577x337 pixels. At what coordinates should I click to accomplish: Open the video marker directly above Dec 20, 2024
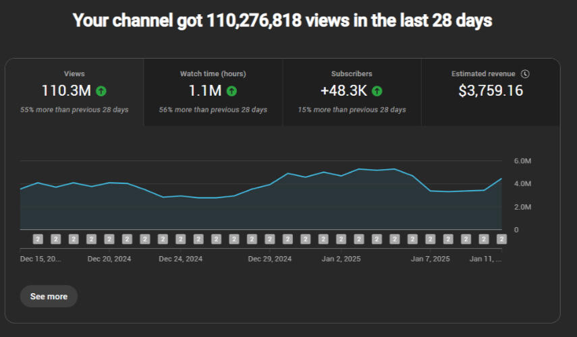pos(109,239)
